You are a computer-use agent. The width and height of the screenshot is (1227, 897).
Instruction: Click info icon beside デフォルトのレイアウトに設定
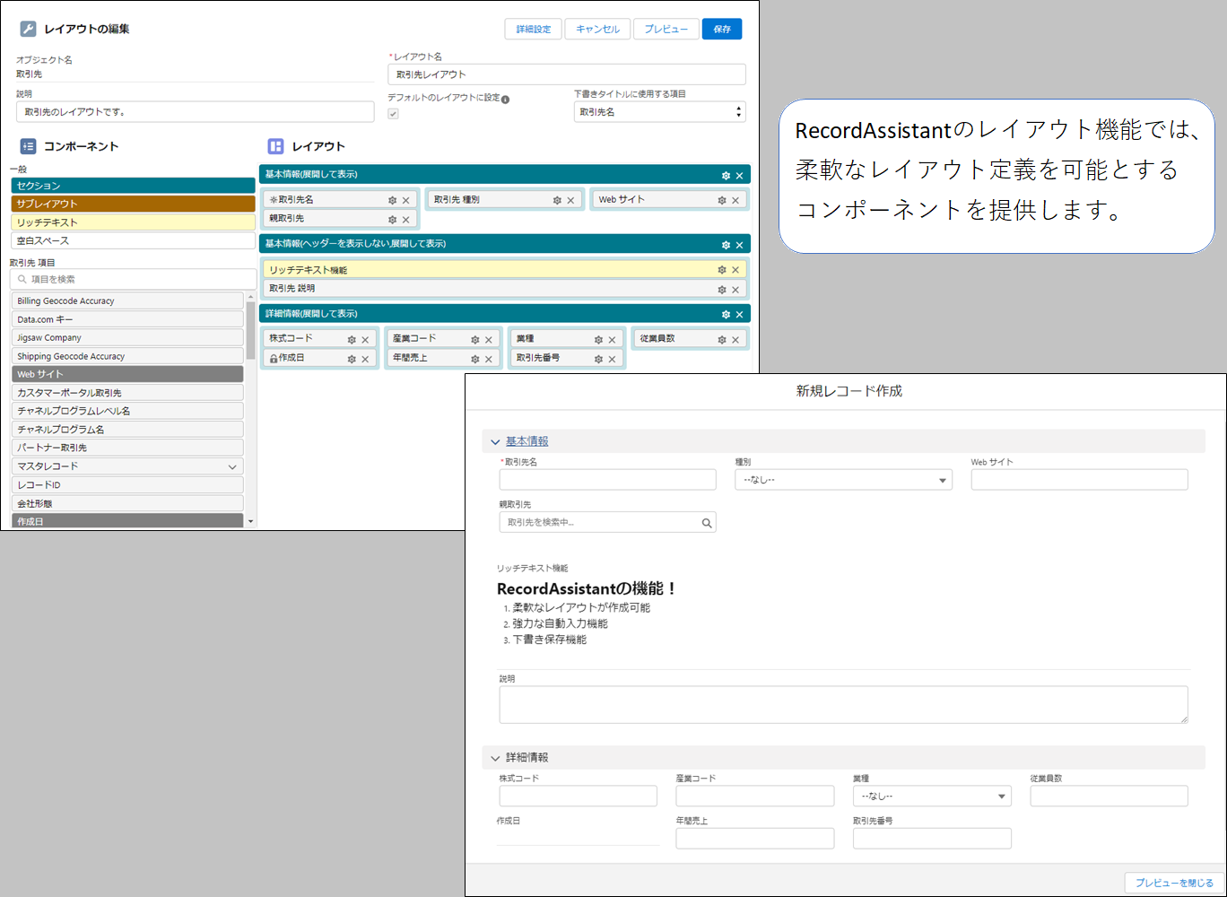(x=505, y=100)
